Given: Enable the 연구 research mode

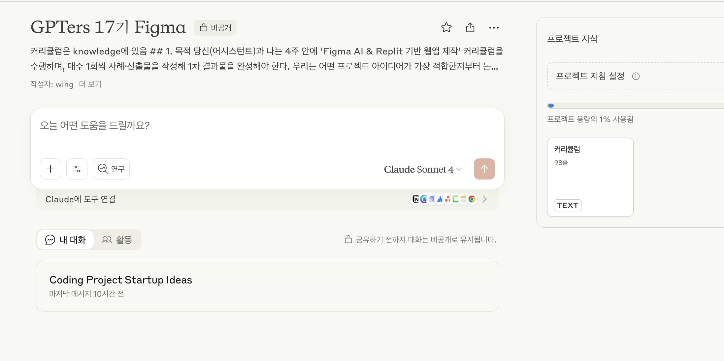Looking at the screenshot, I should 111,169.
